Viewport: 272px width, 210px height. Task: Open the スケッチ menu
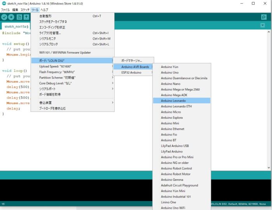[25, 10]
